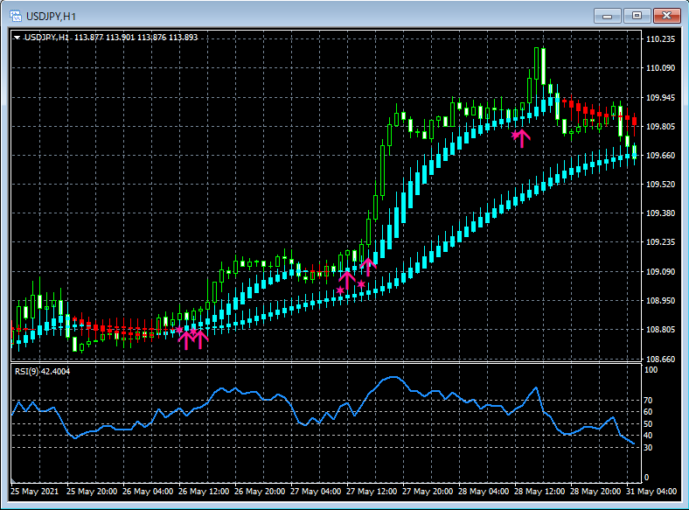Click the 109.945 price scale label
The height and width of the screenshot is (510, 689).
pos(660,98)
